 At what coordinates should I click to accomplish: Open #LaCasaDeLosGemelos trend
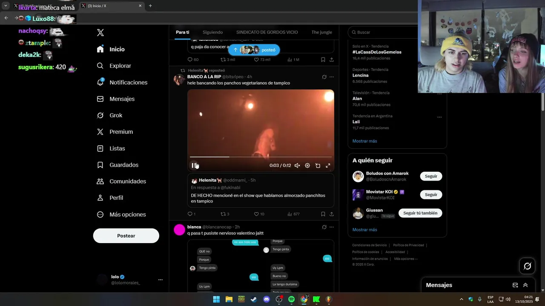tap(377, 52)
